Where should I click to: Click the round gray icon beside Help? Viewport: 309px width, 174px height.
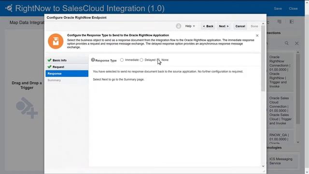click(x=178, y=26)
